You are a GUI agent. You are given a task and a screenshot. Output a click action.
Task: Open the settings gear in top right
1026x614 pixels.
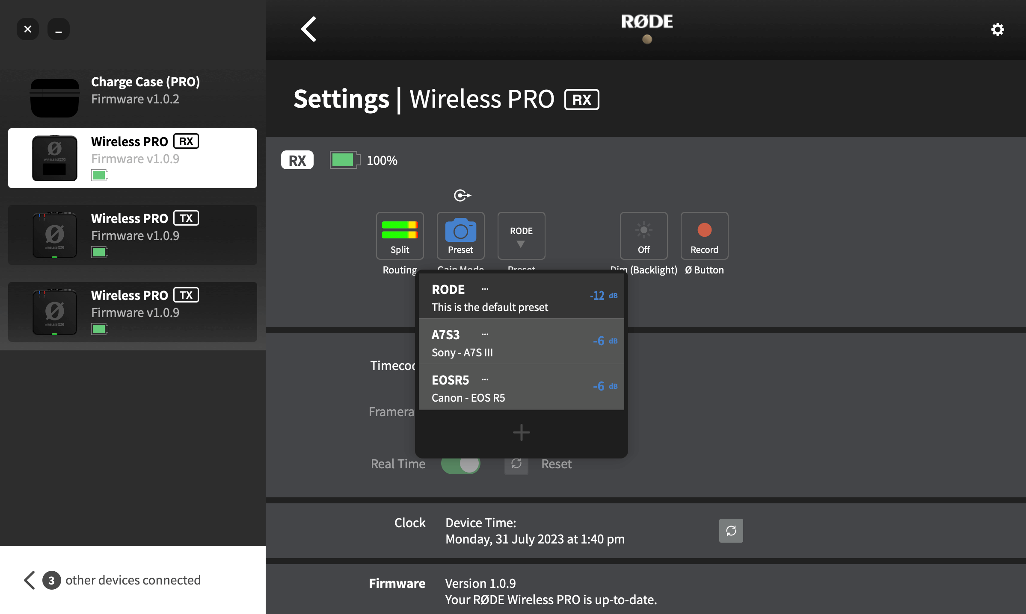tap(997, 29)
